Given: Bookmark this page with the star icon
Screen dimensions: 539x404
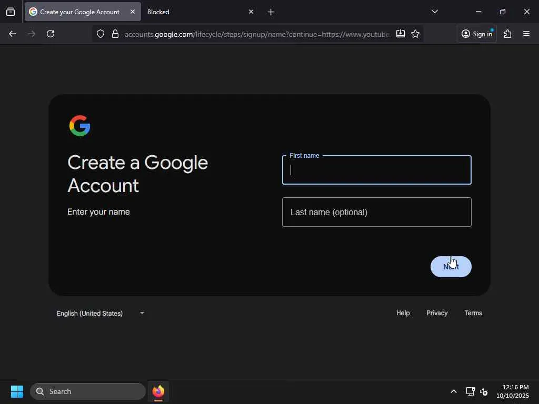Looking at the screenshot, I should (x=415, y=34).
